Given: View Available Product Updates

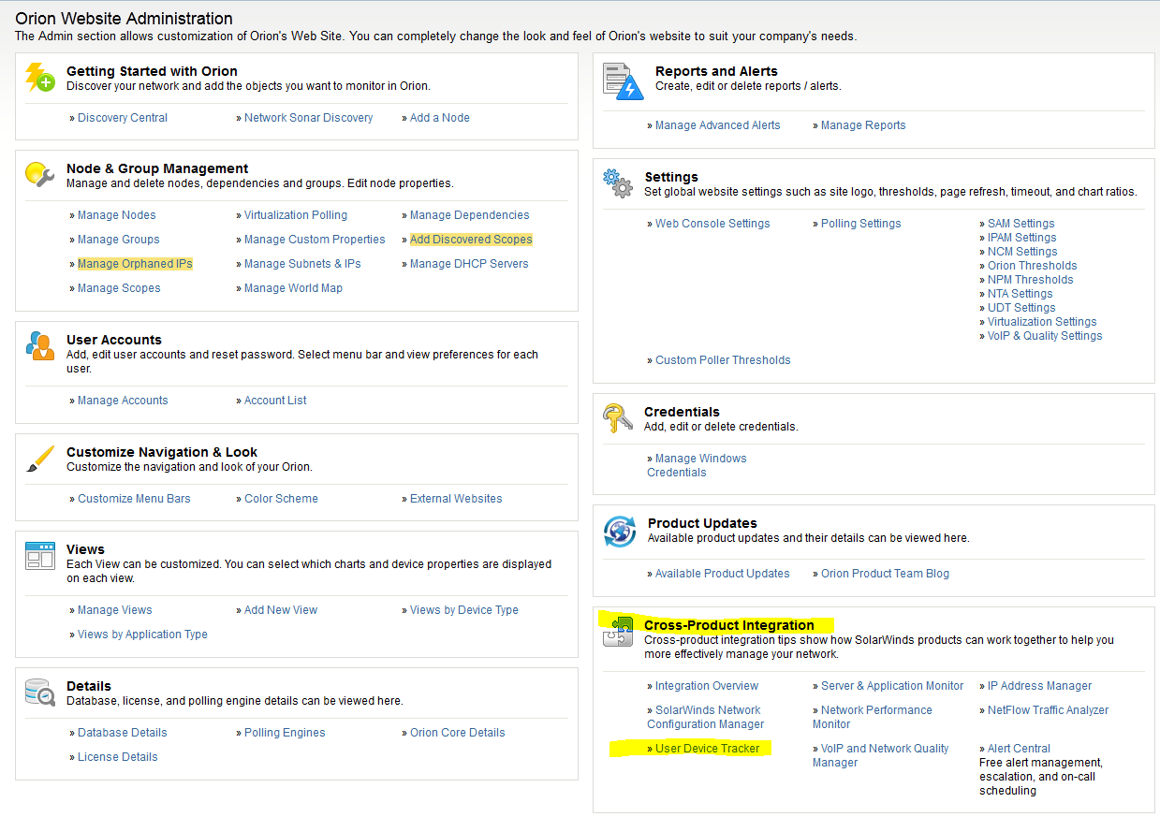Looking at the screenshot, I should pos(723,574).
